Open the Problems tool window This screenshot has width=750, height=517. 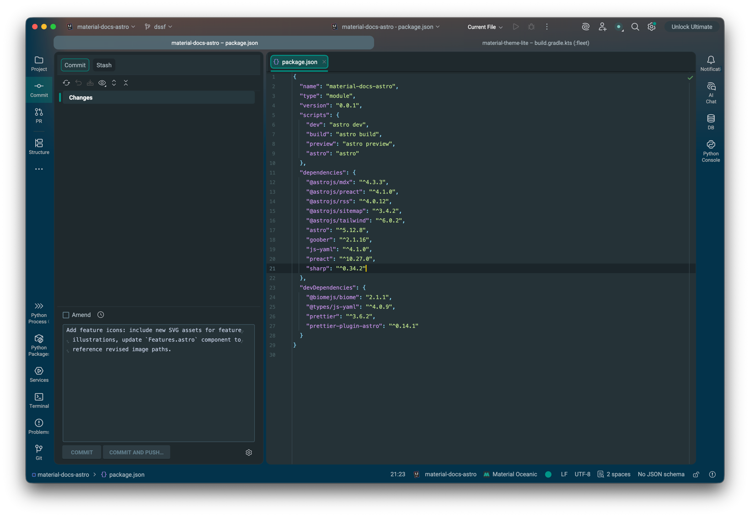coord(39,427)
